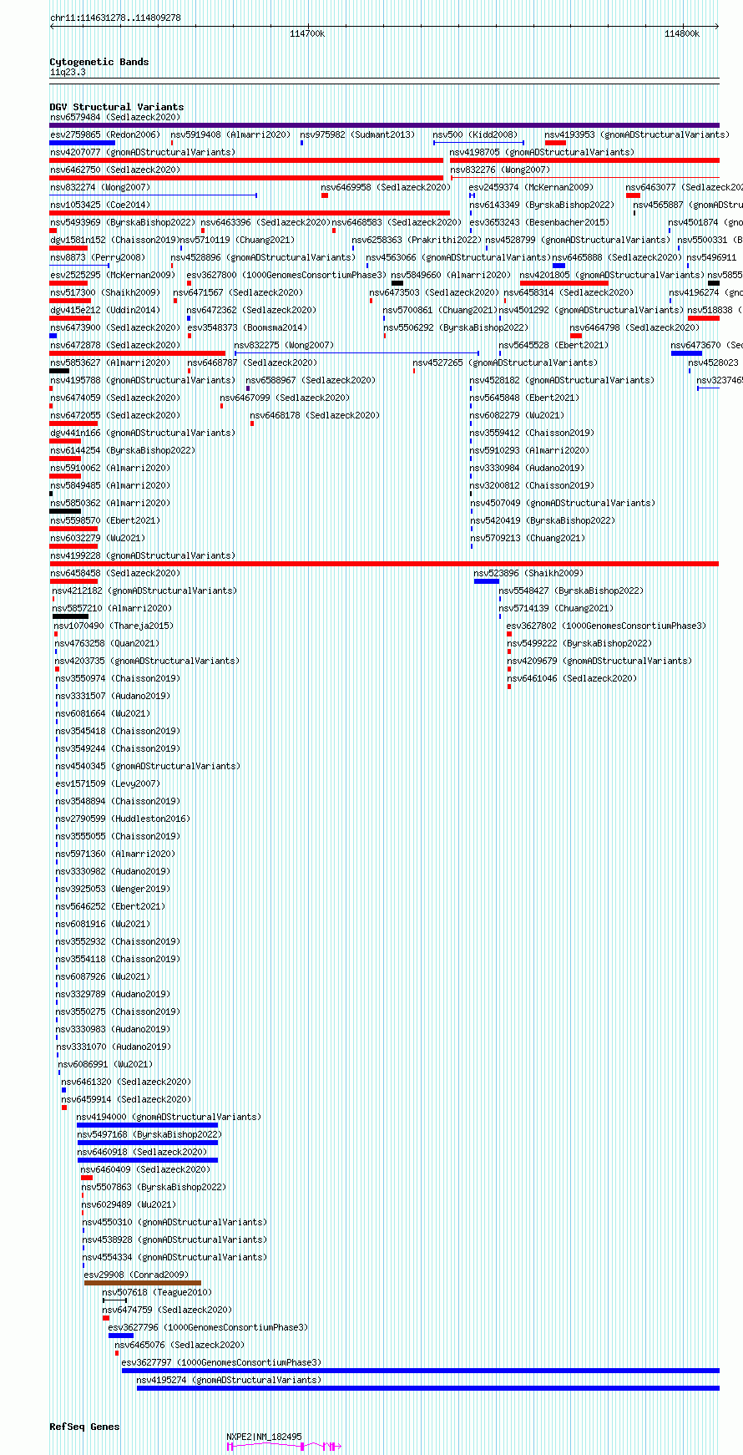Open variant nsv6082279 (Wu2021)
This screenshot has width=743, height=1455.
(x=517, y=415)
